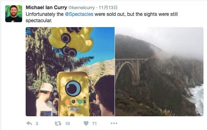The image size is (207, 130).
Task: Click the 11月13日 tweet timestamp
Action: click(108, 8)
